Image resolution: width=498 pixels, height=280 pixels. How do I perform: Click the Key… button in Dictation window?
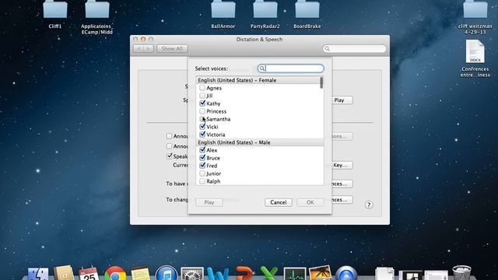click(342, 165)
